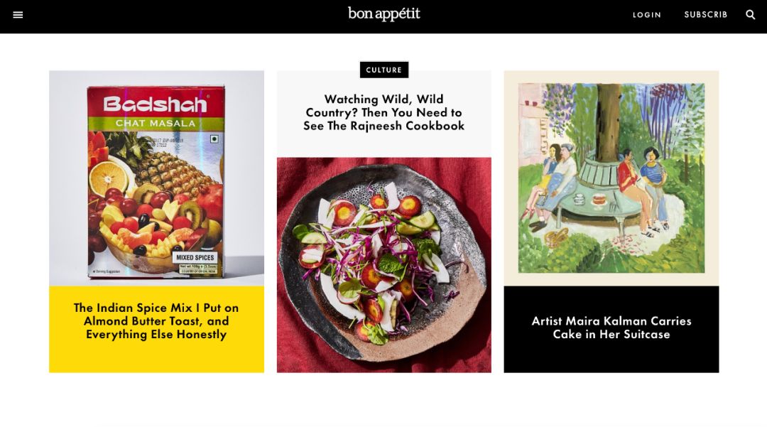This screenshot has height=427, width=767.
Task: Open the LOGIN link
Action: point(647,15)
